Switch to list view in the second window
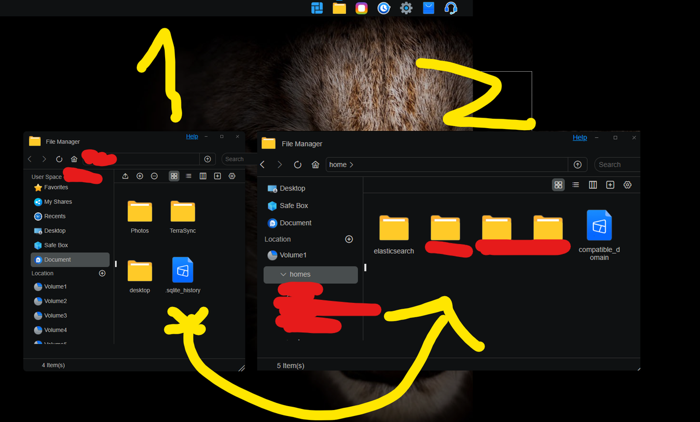 pos(575,185)
